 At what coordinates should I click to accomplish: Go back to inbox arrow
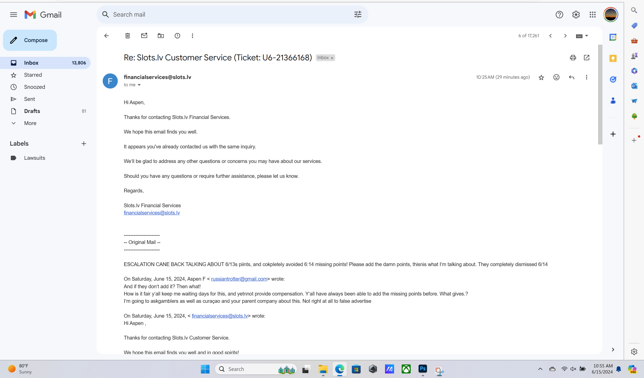coord(106,36)
